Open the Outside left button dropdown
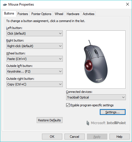This screenshot has width=132, height=142. pos(34,71)
